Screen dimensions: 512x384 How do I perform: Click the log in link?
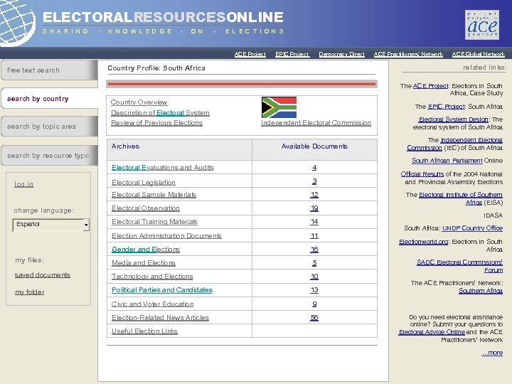[x=23, y=184]
